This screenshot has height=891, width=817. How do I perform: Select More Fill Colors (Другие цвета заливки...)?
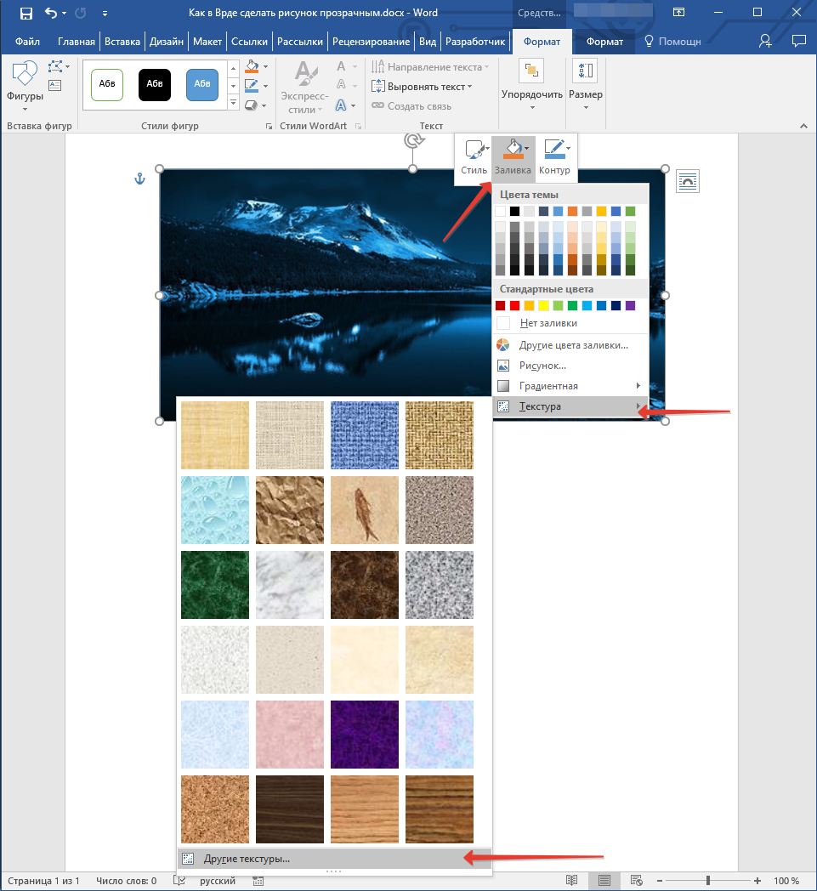coord(573,345)
